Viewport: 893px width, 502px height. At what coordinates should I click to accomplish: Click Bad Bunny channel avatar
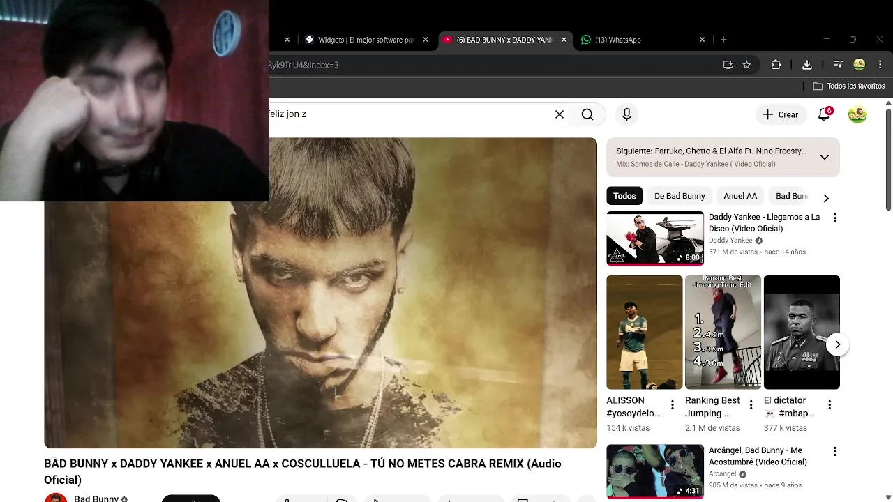56,498
